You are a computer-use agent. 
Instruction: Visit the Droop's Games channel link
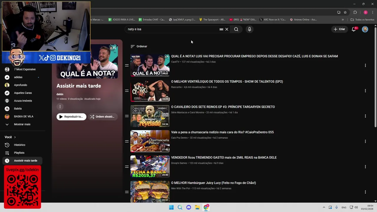click(179, 163)
